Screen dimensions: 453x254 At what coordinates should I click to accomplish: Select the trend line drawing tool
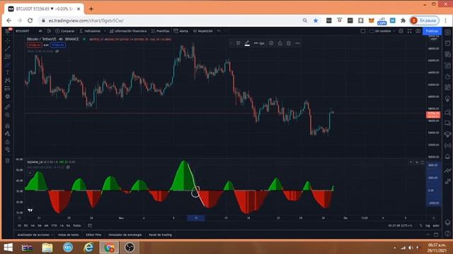8,49
